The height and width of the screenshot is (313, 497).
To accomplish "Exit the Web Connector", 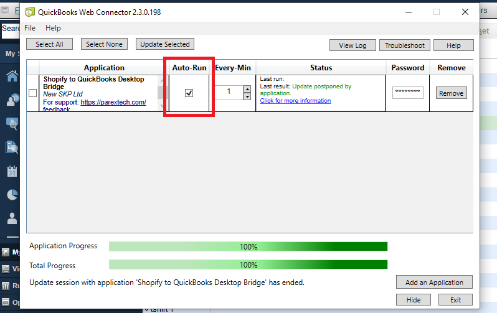I will click(x=455, y=300).
